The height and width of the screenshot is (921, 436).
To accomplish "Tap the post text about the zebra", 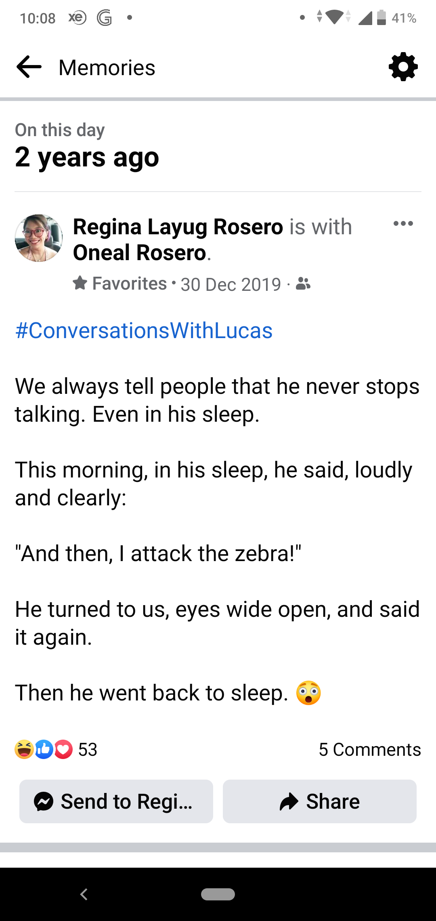I will (x=158, y=553).
